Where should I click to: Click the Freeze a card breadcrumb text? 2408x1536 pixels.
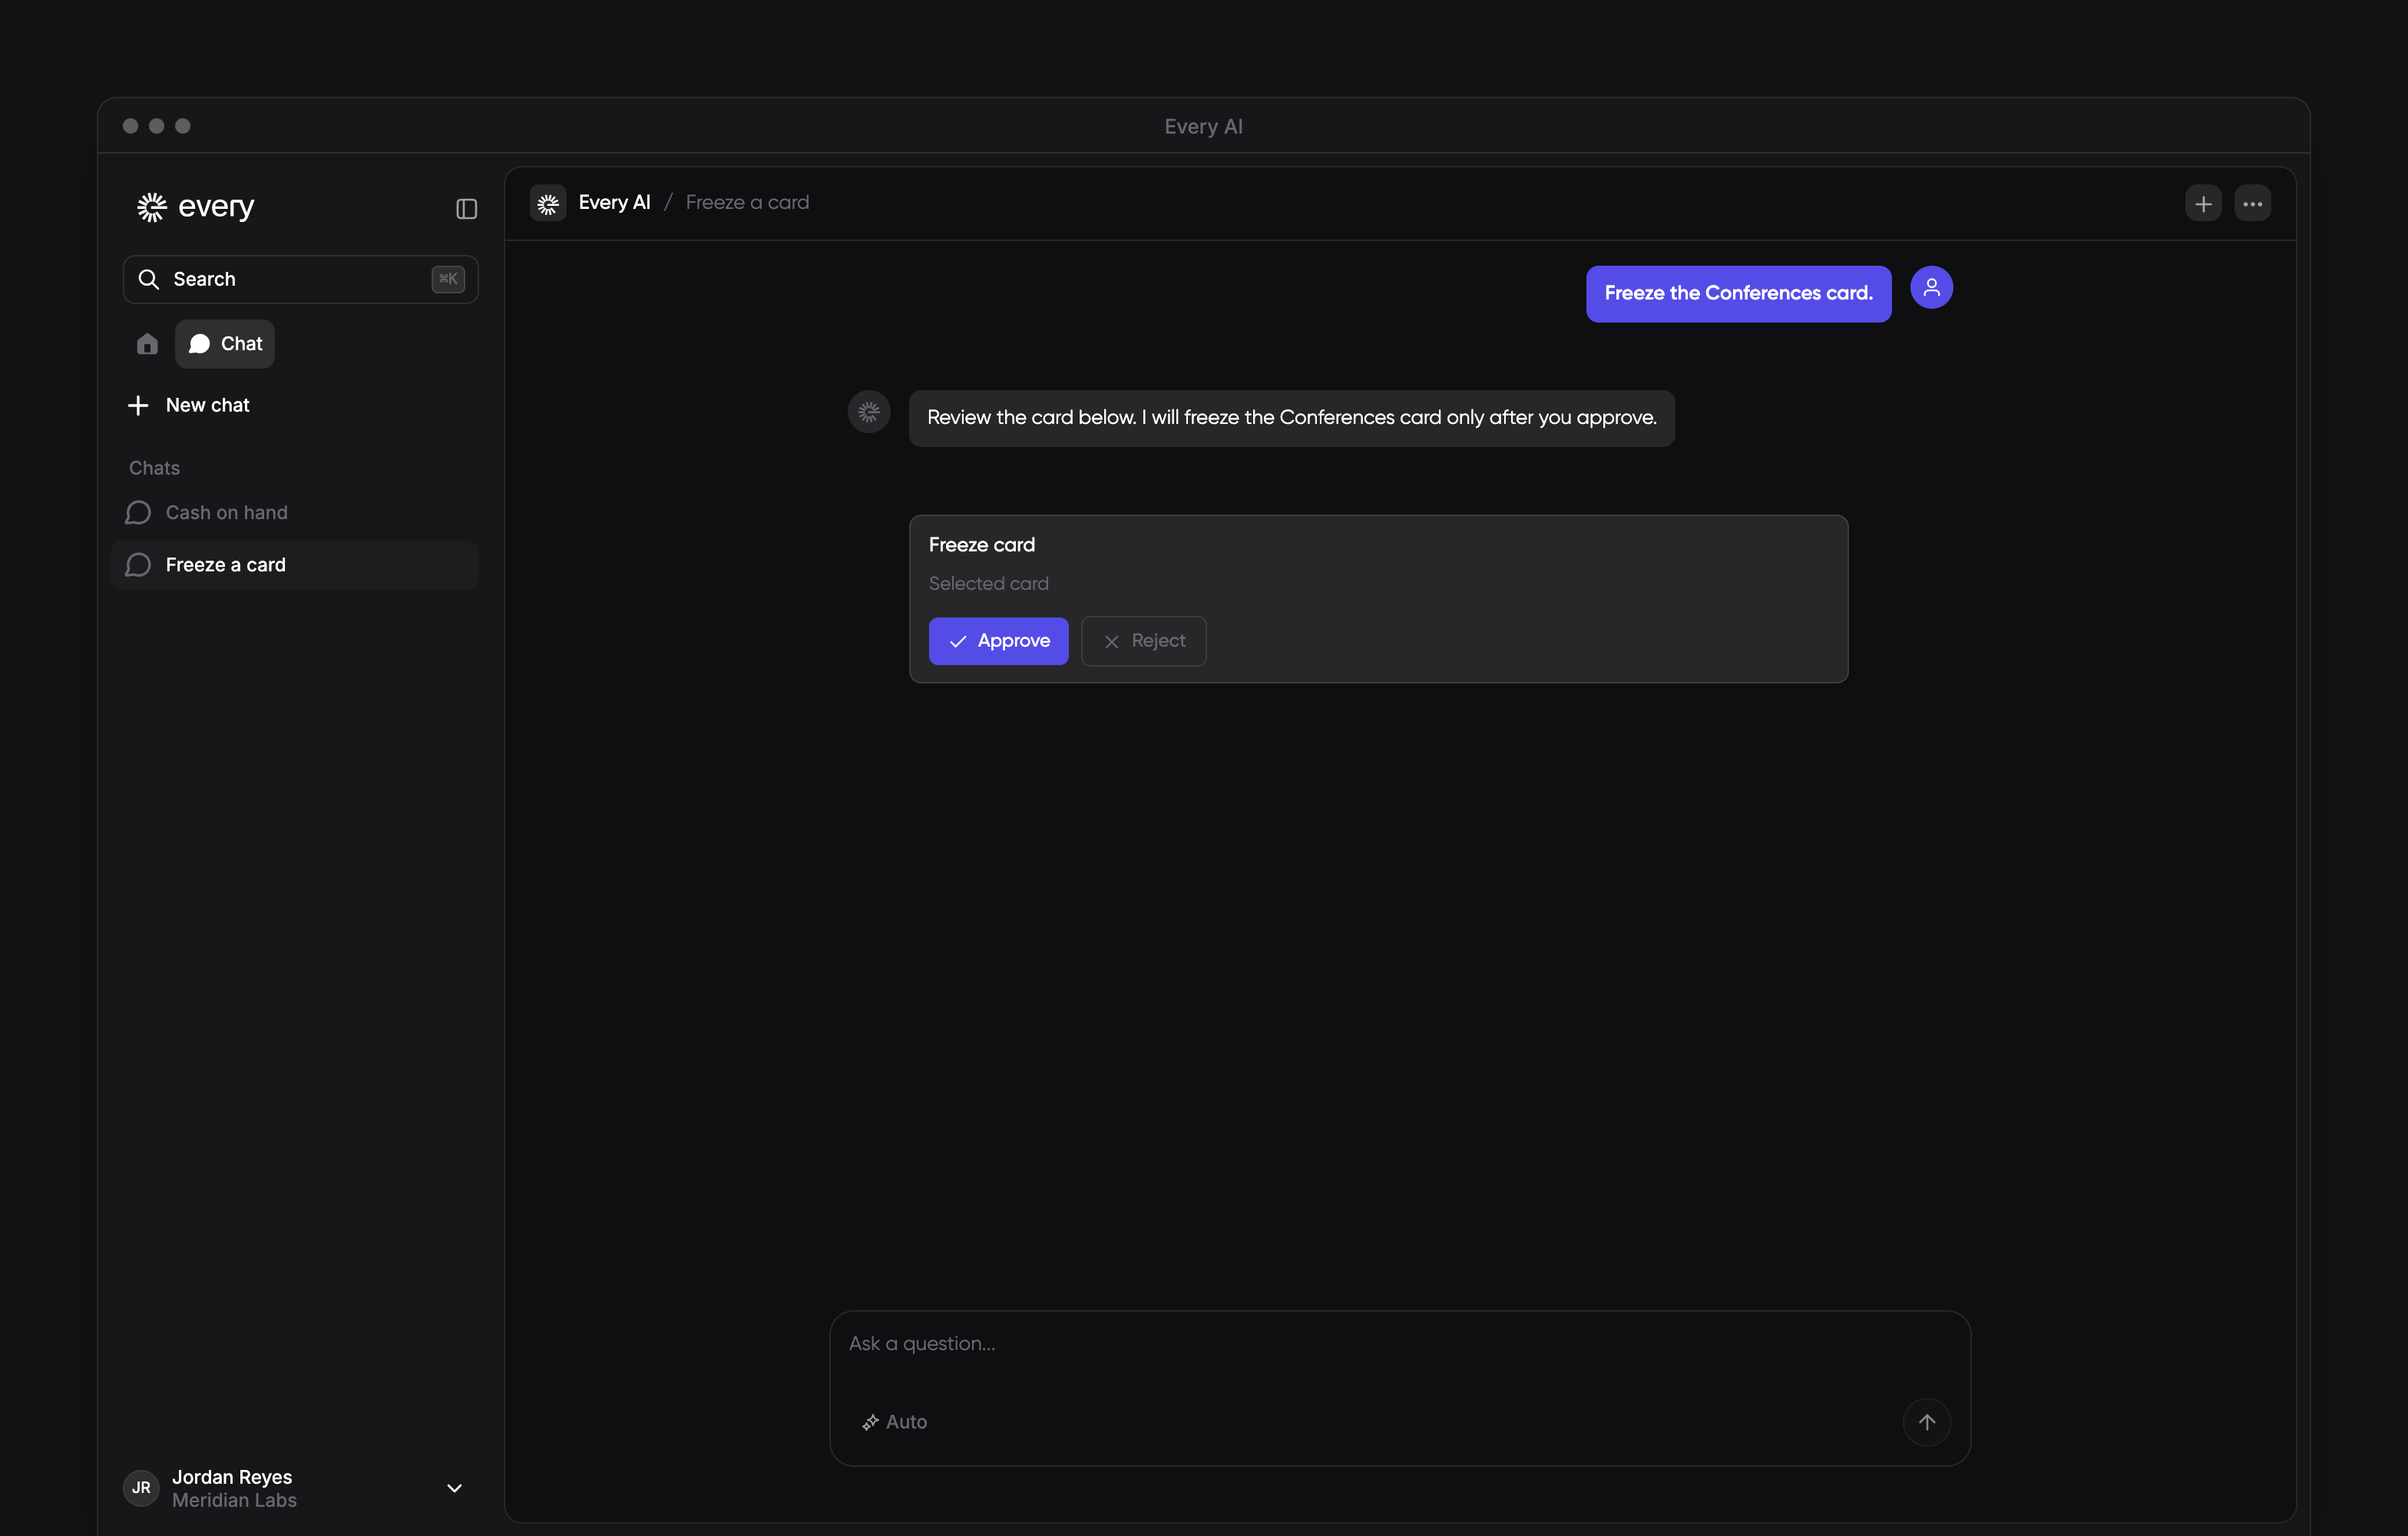pos(747,203)
